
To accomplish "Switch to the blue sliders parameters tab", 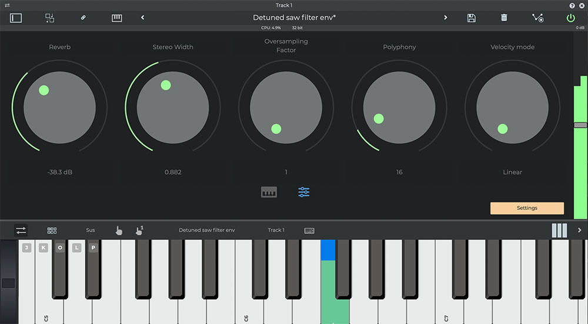I will (x=303, y=192).
